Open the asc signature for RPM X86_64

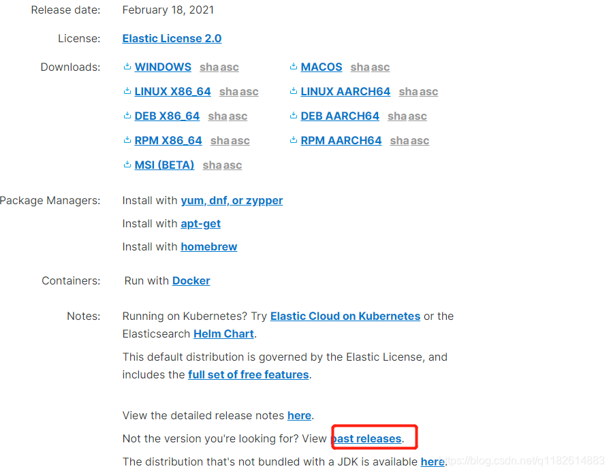pyautogui.click(x=240, y=141)
